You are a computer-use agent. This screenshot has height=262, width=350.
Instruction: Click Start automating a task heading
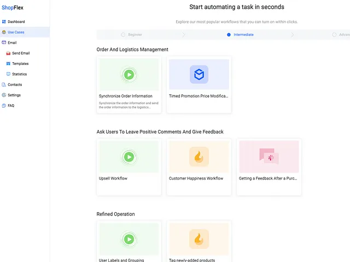(237, 7)
